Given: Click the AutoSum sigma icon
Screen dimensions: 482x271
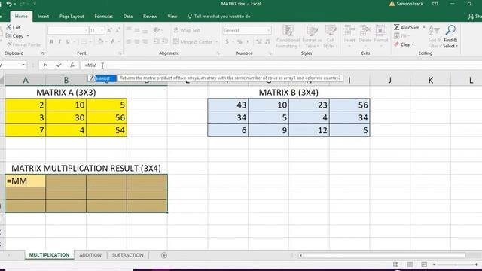Looking at the screenshot, I should pyautogui.click(x=397, y=27).
